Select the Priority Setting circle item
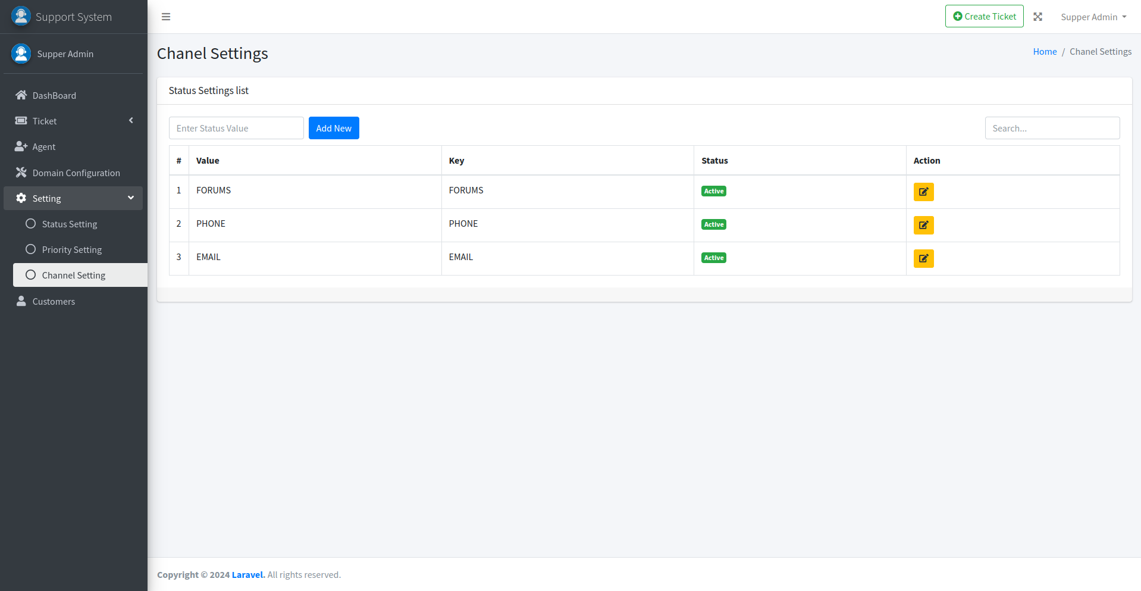This screenshot has height=591, width=1141. pos(31,249)
